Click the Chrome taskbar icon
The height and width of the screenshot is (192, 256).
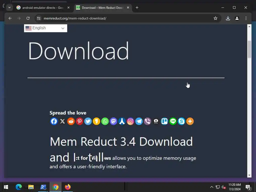[x=55, y=187]
